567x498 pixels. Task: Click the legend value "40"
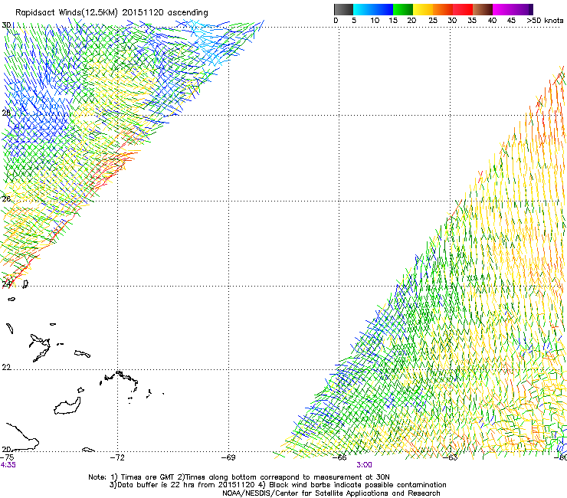[492, 20]
